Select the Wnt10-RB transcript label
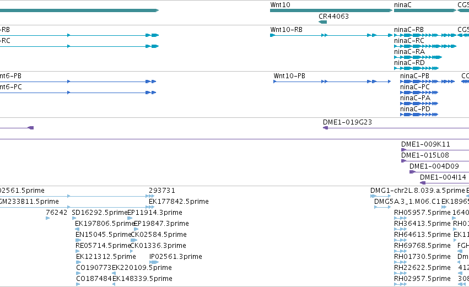The height and width of the screenshot is (287, 469). pyautogui.click(x=286, y=30)
